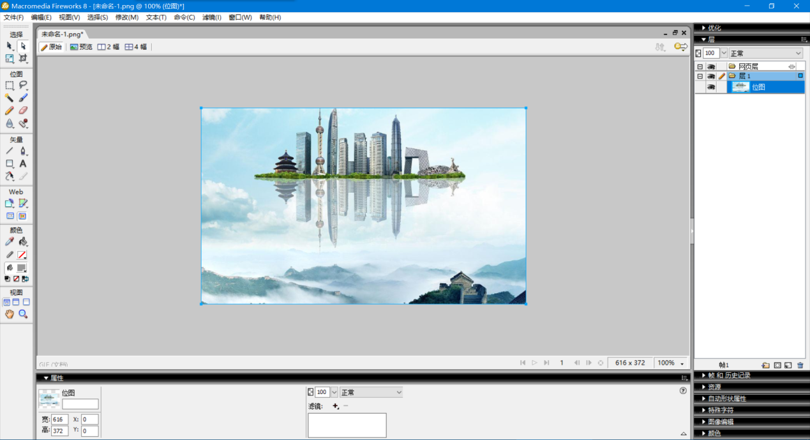Select the Eraser tool
Screen dimensions: 810x440
(23, 110)
